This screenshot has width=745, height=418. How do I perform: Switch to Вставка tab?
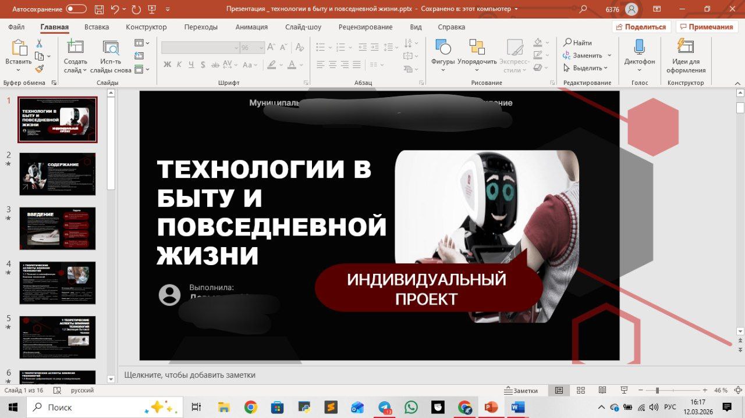[97, 27]
